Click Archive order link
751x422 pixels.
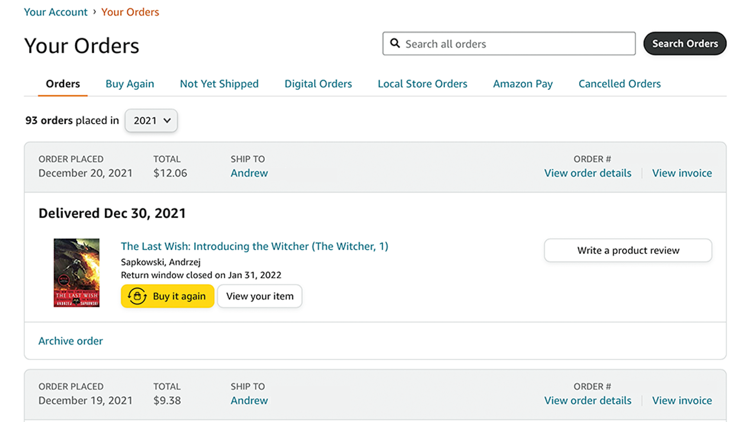click(x=70, y=341)
